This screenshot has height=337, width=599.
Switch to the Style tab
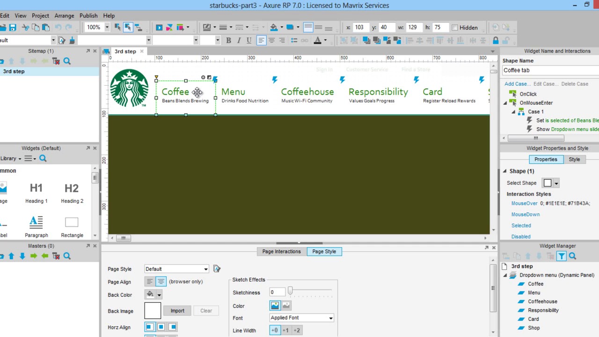point(574,160)
